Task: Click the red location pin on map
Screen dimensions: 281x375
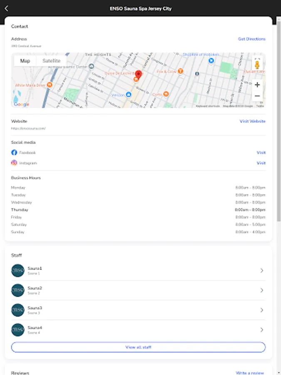Action: [x=138, y=74]
